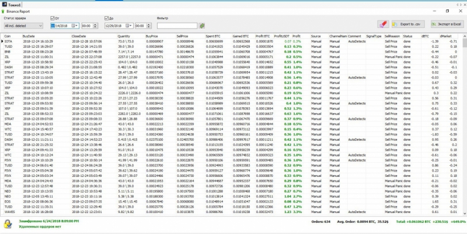The width and height of the screenshot is (467, 234).
Task: Open the Статус ордера dropdown
Action: pos(23,26)
